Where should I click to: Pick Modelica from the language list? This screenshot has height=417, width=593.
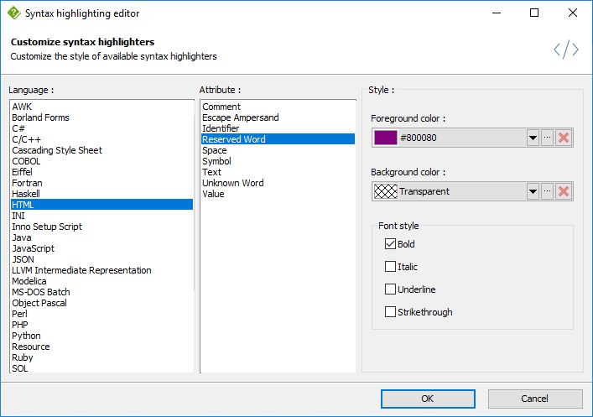tap(102, 281)
